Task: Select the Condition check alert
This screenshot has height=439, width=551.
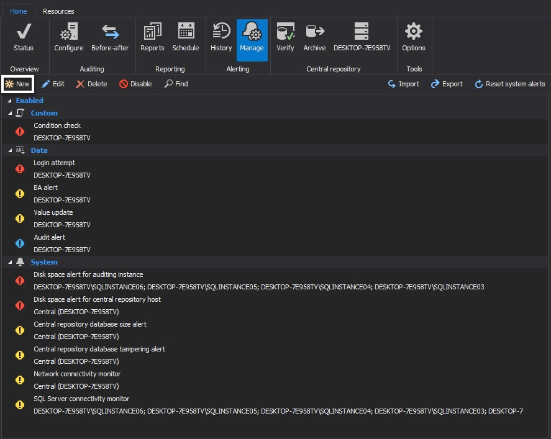Action: click(x=57, y=125)
